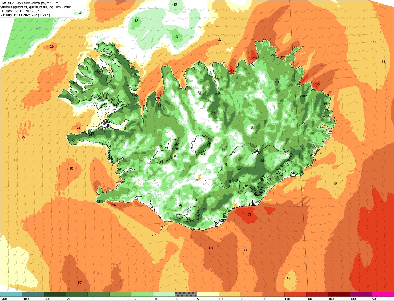Click the teal -400 legend swatch

[x=33, y=294]
